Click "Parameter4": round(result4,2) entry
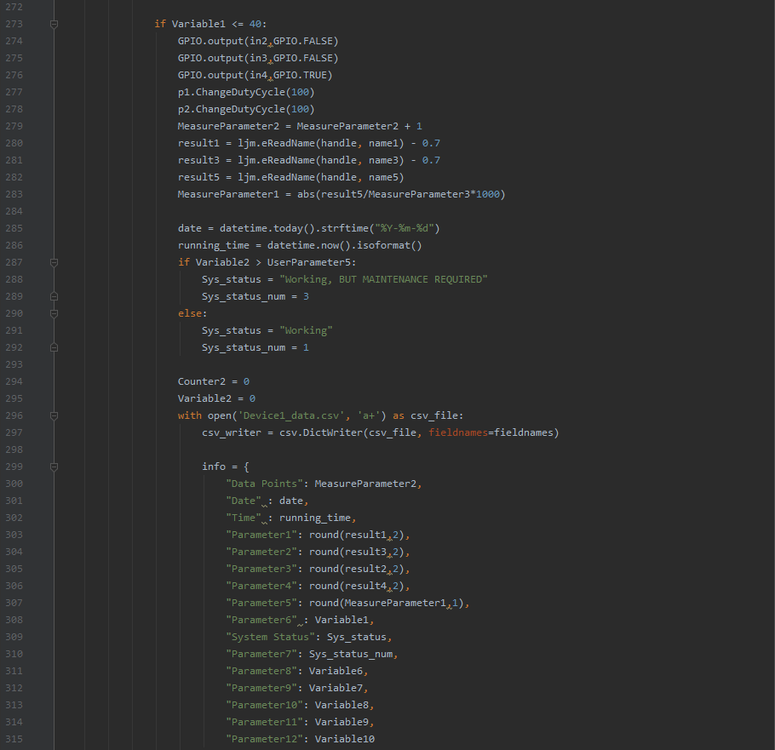This screenshot has width=775, height=750. (318, 586)
